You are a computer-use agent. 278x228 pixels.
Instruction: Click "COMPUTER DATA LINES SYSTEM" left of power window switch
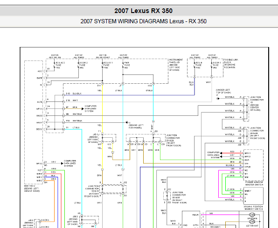pos(214,155)
